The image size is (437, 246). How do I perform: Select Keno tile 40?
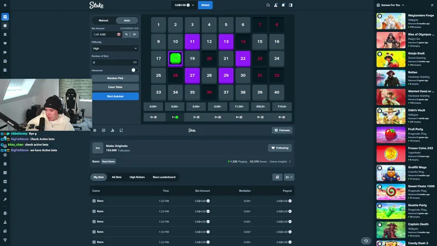[x=277, y=92]
